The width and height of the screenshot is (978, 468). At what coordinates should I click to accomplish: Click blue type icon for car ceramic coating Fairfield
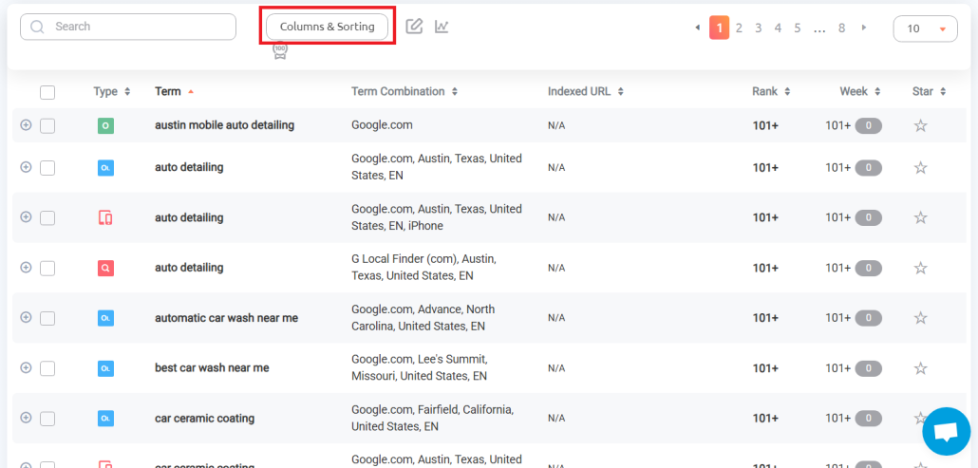point(105,418)
